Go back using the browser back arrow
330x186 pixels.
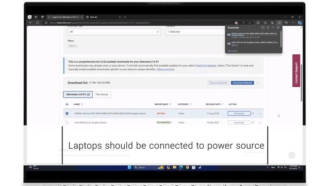pyautogui.click(x=30, y=23)
